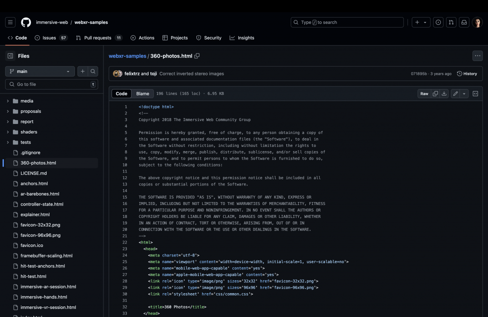488x317 pixels.
Task: Open commit History link
Action: click(x=467, y=74)
